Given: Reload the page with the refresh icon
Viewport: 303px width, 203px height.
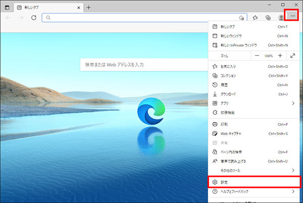Looking at the screenshot, I should pyautogui.click(x=33, y=18).
